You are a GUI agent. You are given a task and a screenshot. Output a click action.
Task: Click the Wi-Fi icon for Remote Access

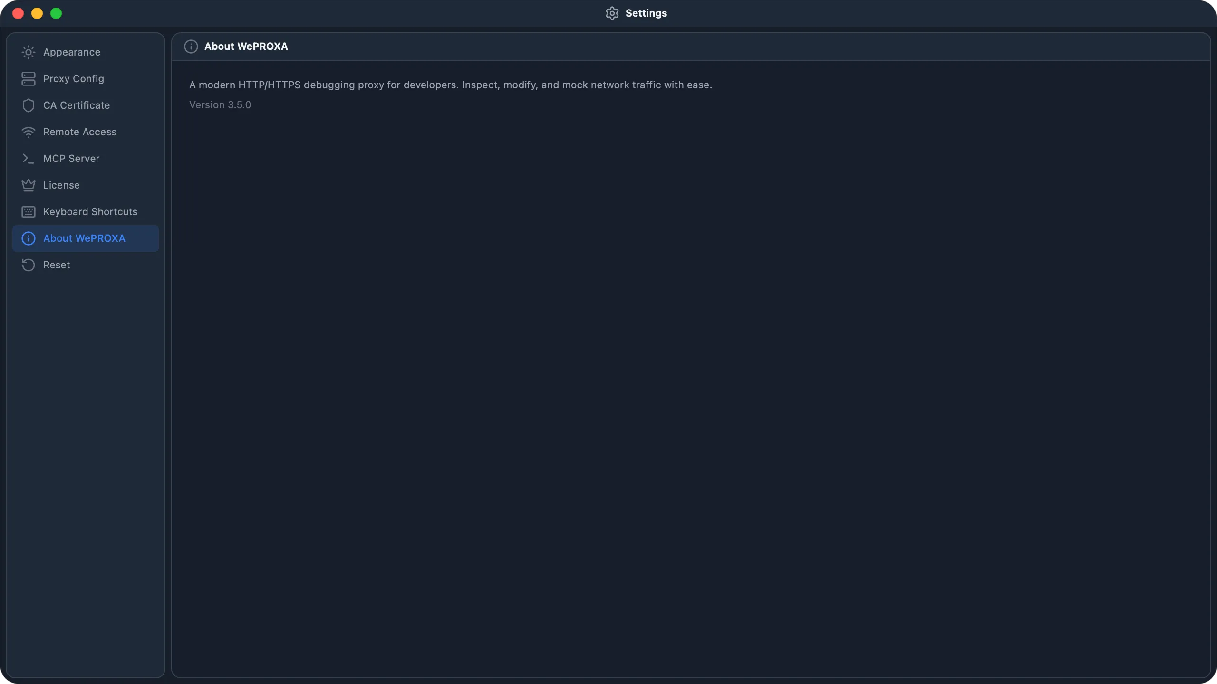click(29, 132)
